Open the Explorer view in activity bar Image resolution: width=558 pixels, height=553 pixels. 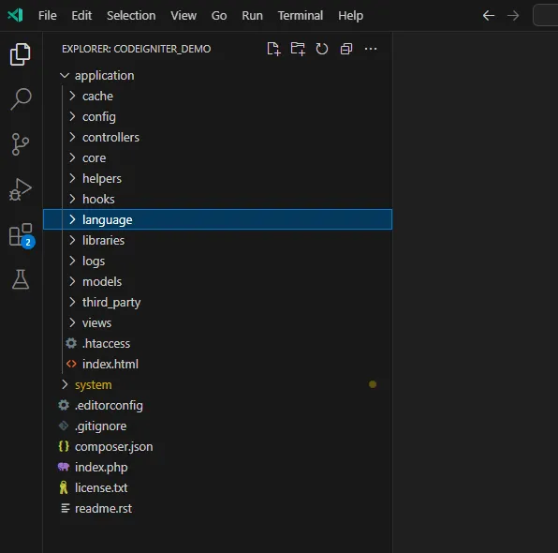[21, 54]
